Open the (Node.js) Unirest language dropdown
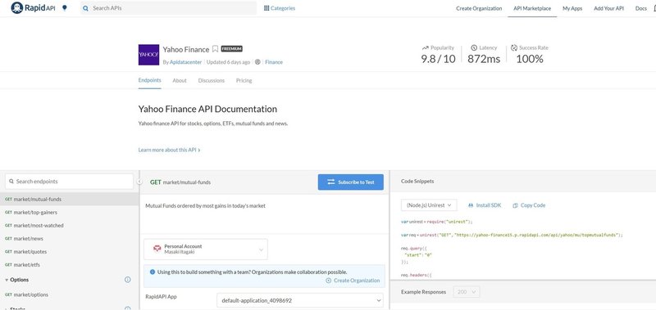The image size is (656, 310). (429, 204)
